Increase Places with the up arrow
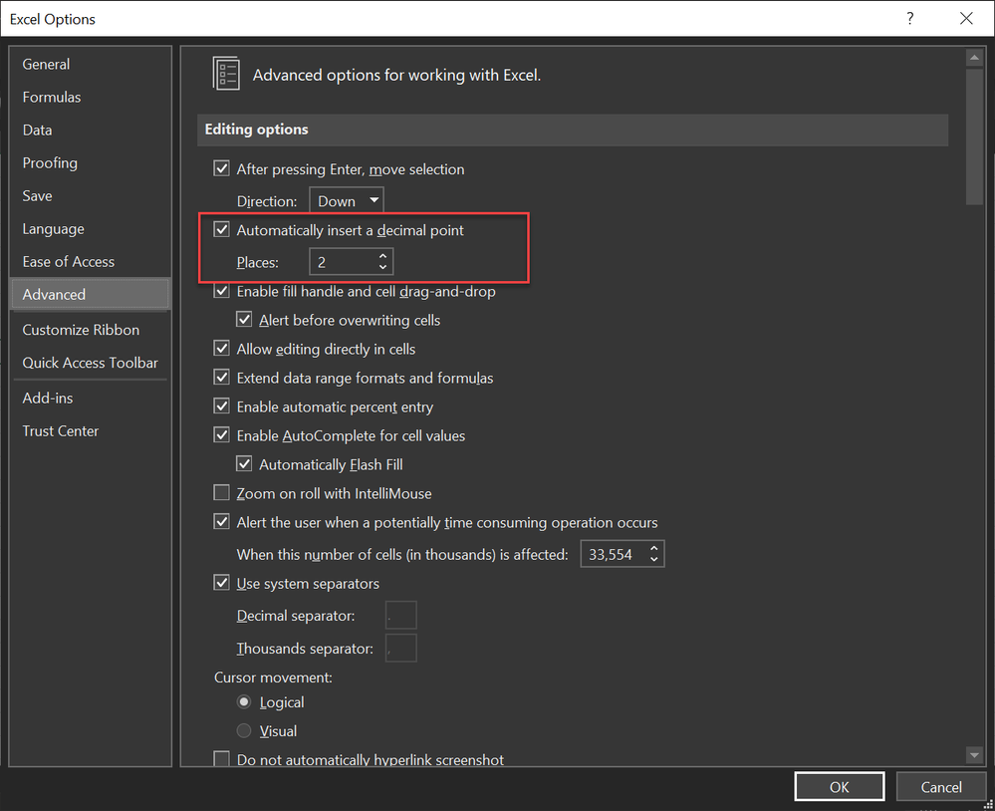The width and height of the screenshot is (995, 811). (x=382, y=256)
